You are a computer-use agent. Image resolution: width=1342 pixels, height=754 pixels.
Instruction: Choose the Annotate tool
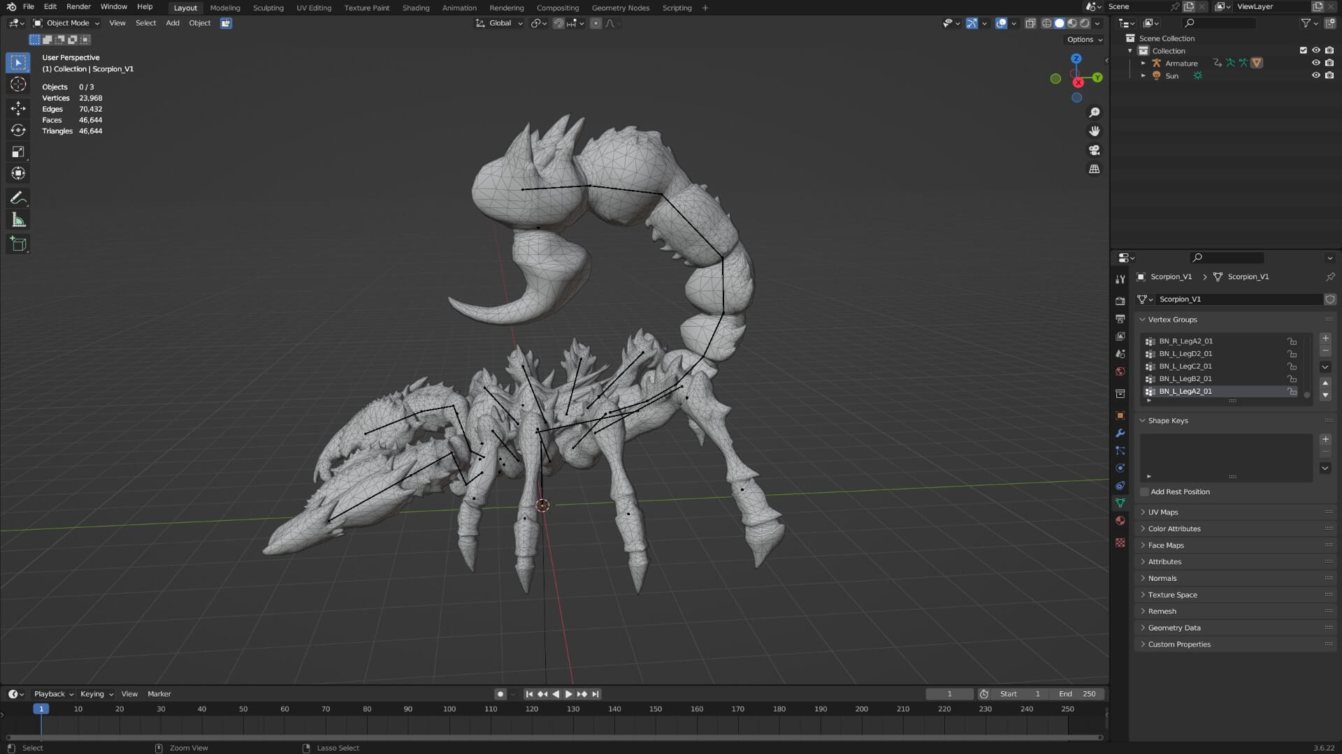[x=18, y=198]
